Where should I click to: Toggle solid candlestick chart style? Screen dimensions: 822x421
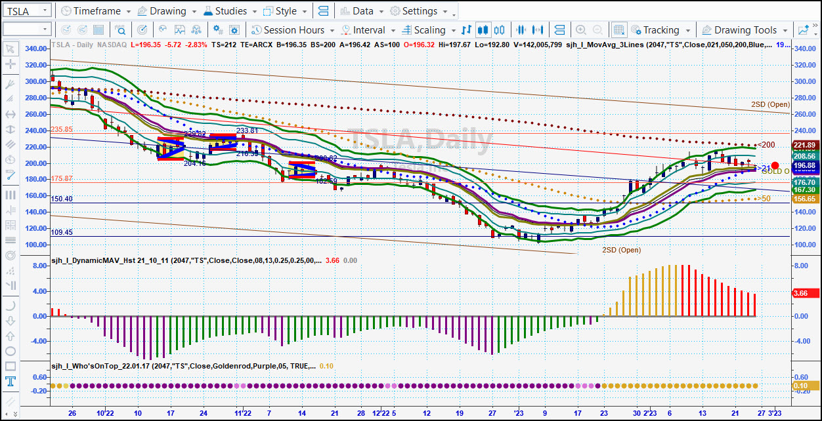pos(483,30)
